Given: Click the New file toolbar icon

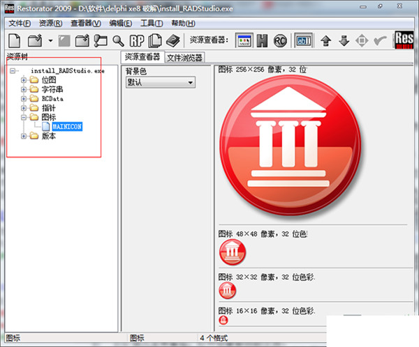Looking at the screenshot, I should click(x=15, y=40).
